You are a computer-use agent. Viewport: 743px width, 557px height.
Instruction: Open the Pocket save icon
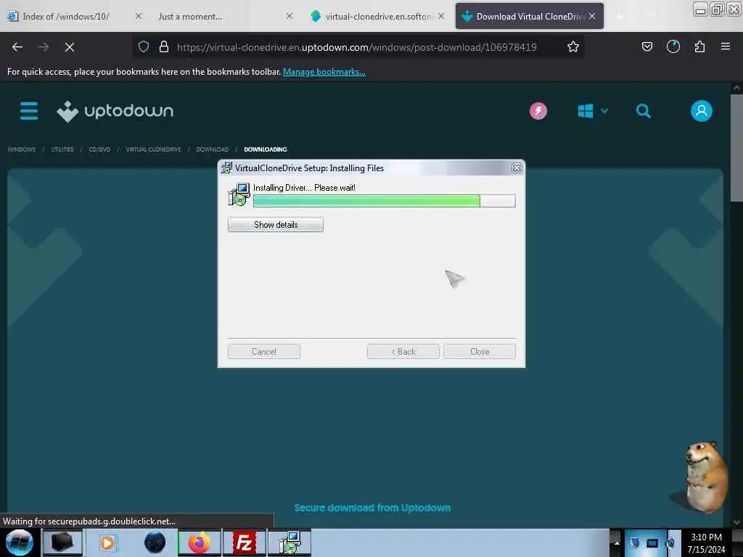tap(646, 46)
